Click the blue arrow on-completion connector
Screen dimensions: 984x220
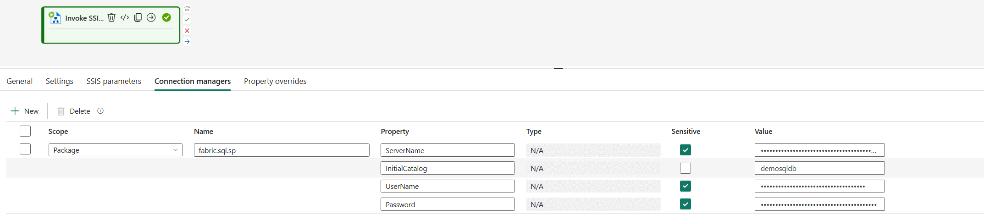(x=187, y=42)
